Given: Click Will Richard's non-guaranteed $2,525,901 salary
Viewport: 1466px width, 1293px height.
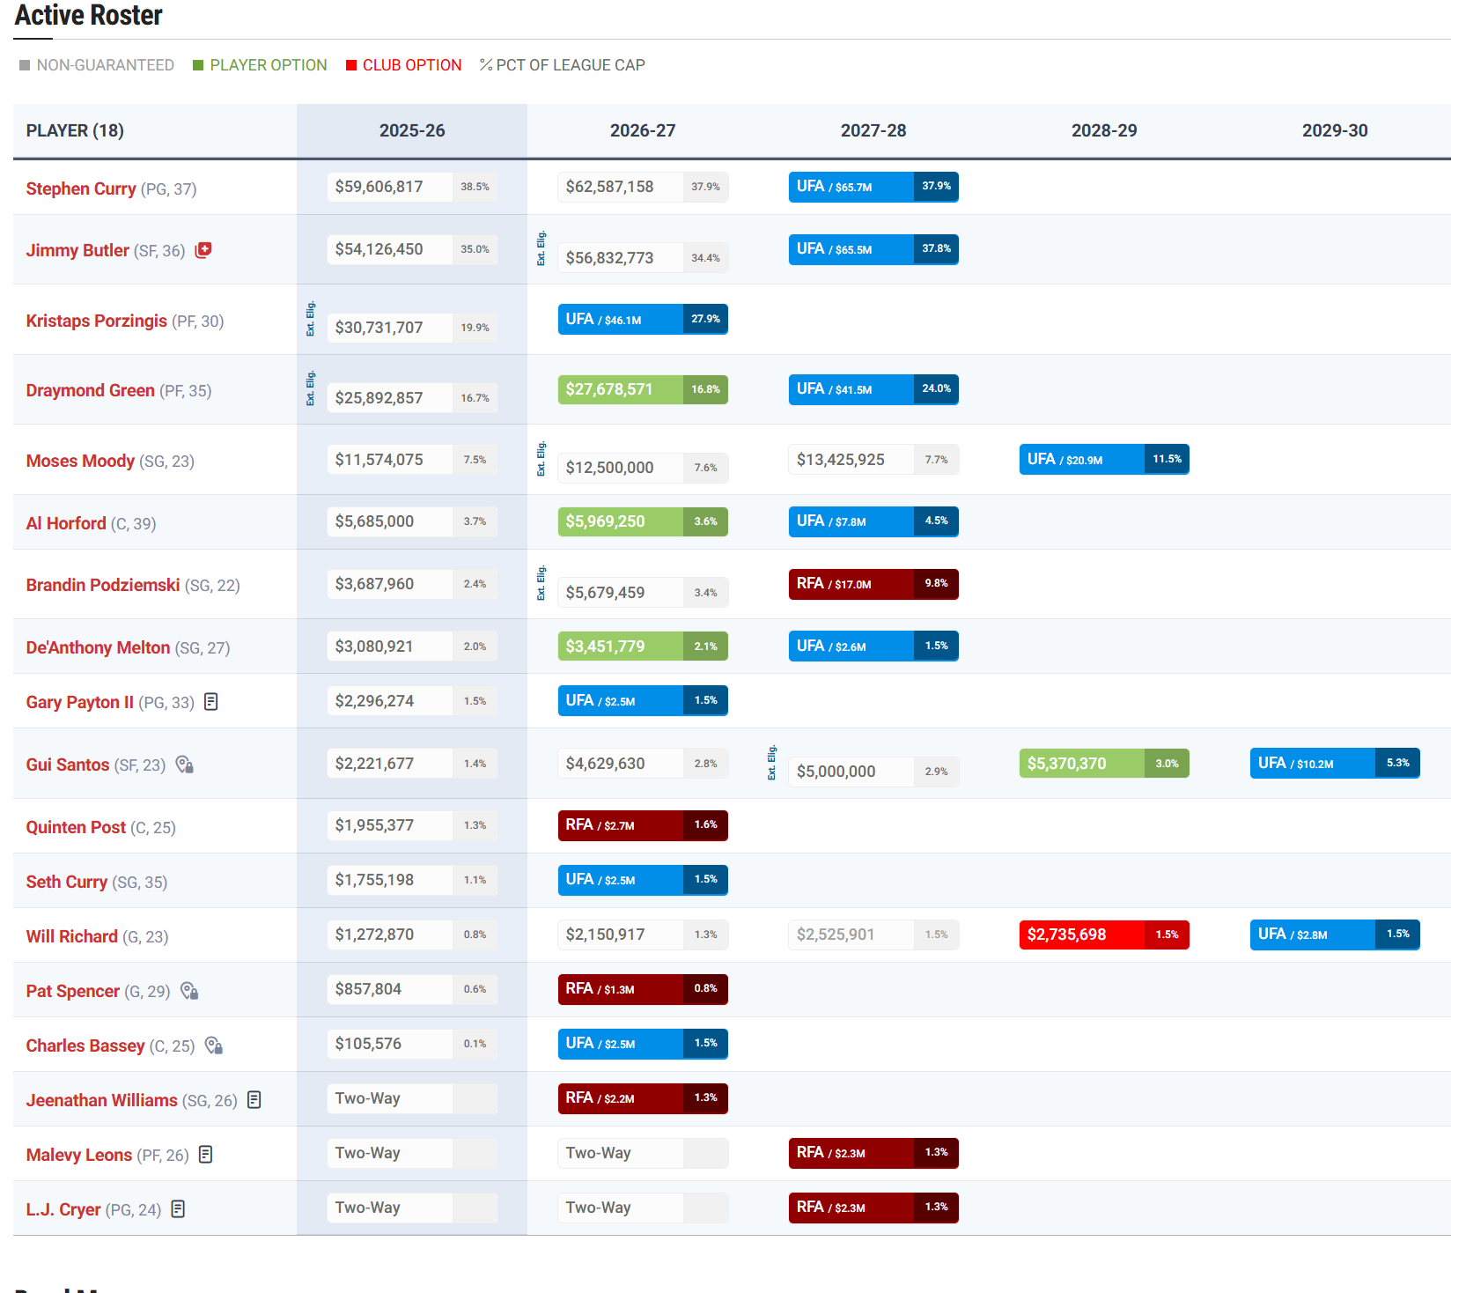Looking at the screenshot, I should 873,935.
